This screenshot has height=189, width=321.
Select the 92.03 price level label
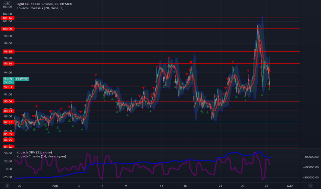(8, 87)
